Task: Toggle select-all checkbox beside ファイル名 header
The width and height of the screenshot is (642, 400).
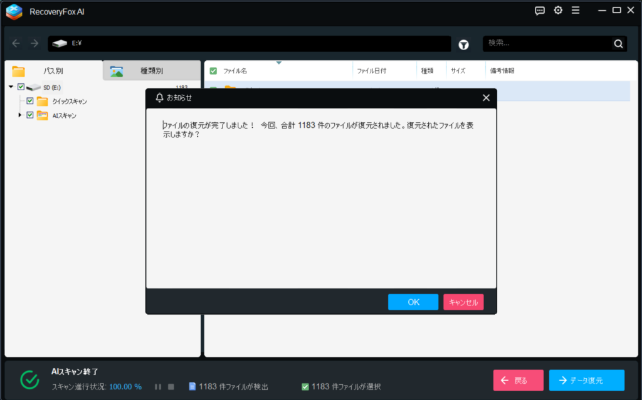Action: click(213, 71)
